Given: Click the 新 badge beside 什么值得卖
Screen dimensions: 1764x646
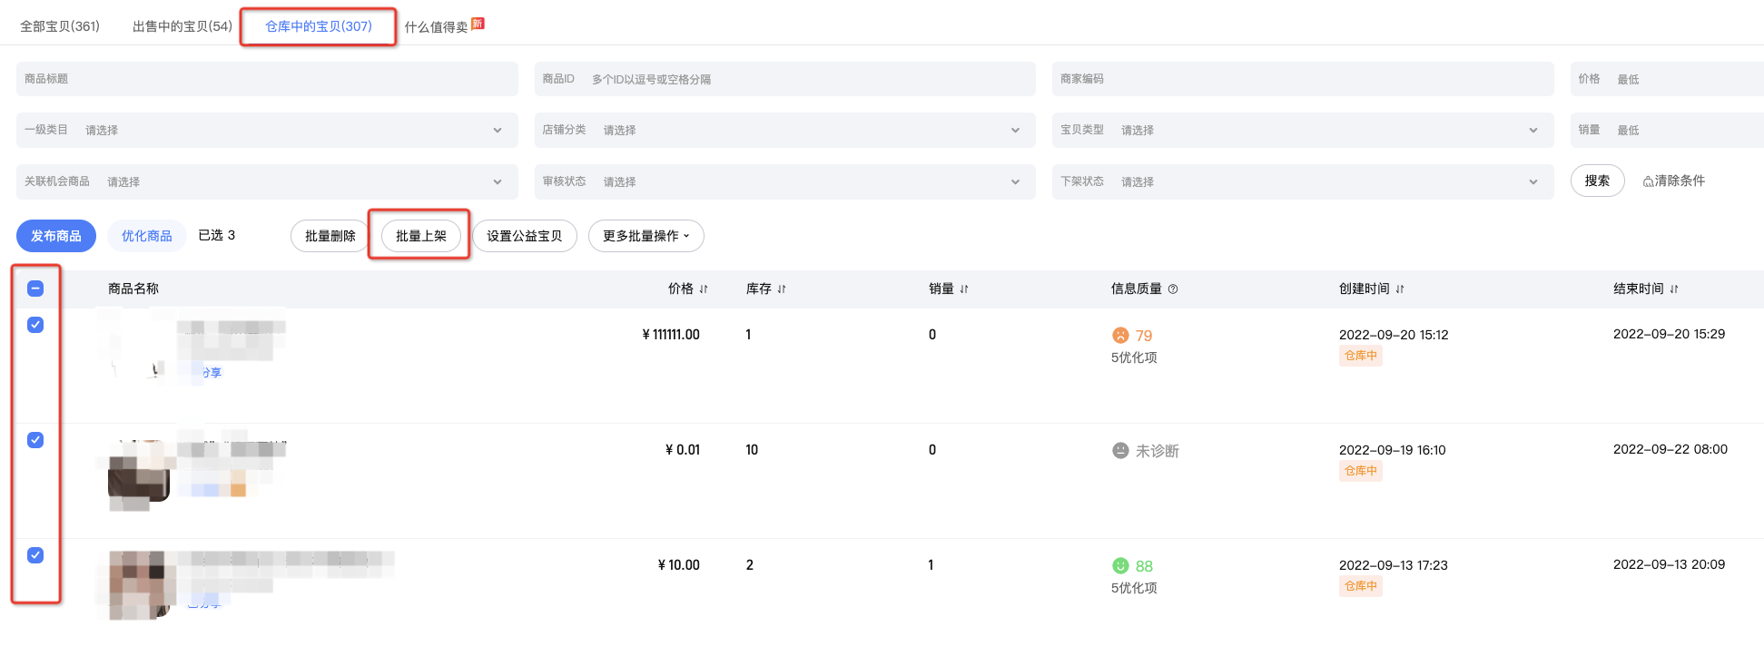Looking at the screenshot, I should [478, 24].
